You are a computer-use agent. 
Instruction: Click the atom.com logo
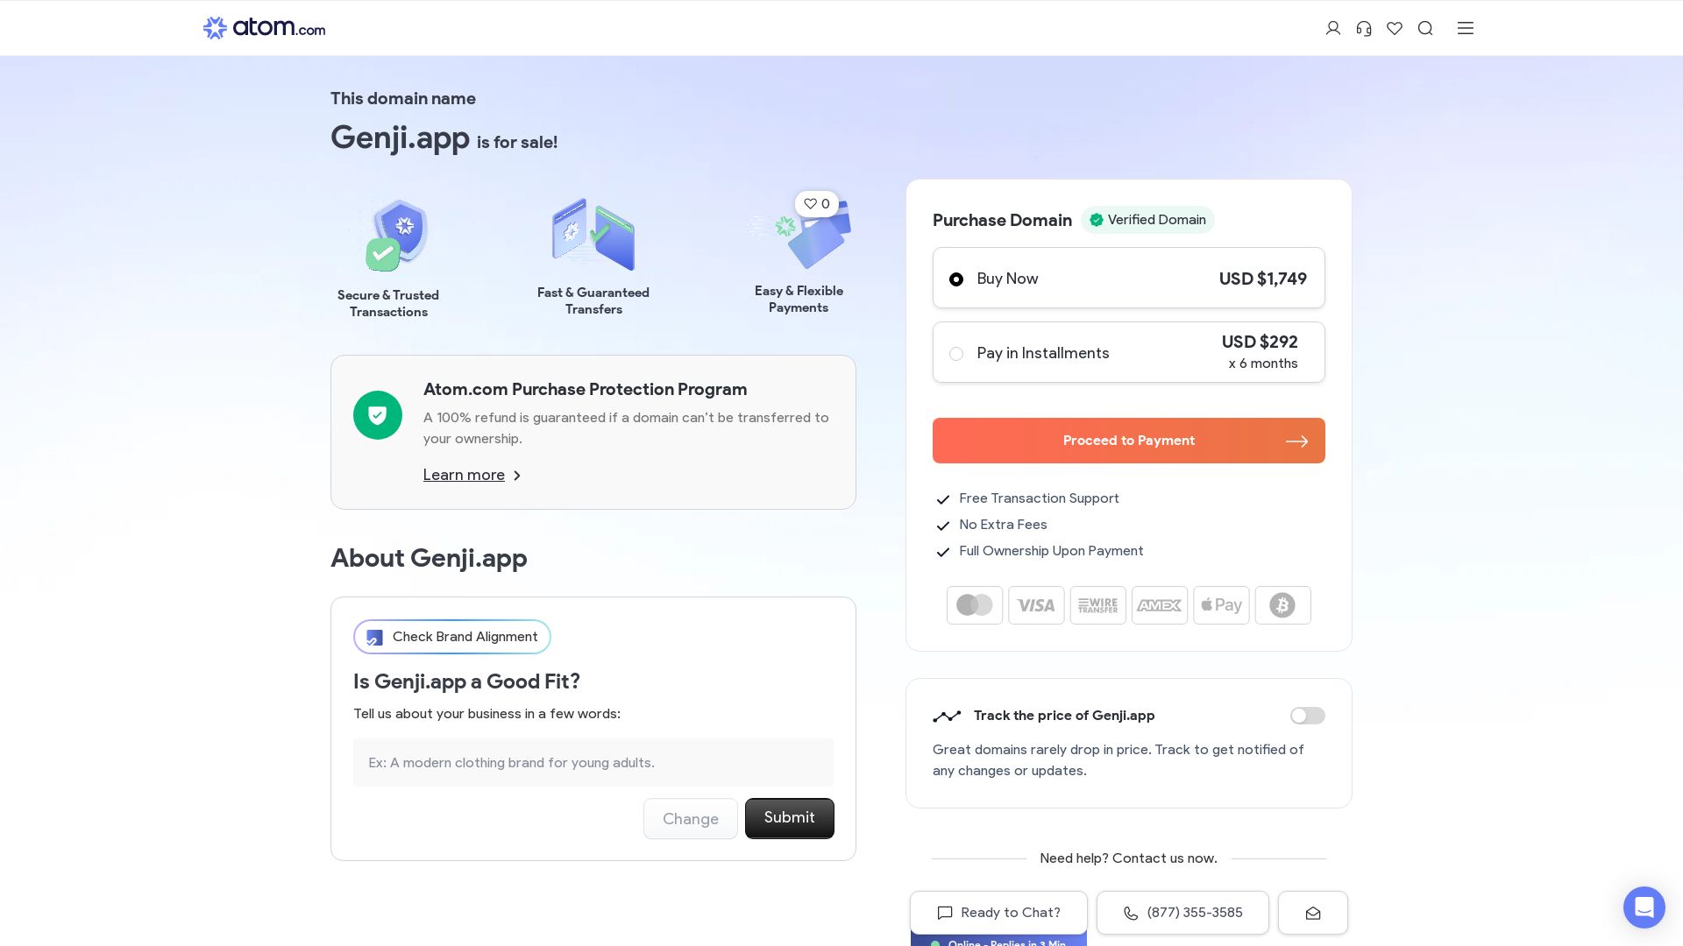(x=264, y=28)
